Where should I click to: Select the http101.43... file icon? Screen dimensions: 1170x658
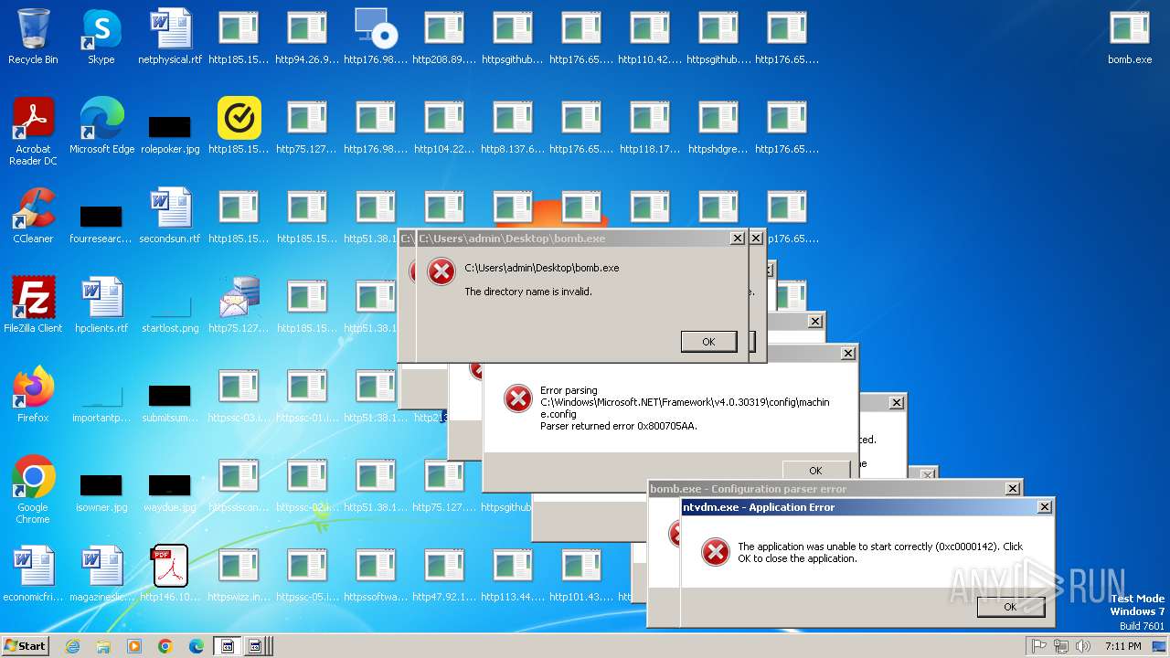point(581,574)
